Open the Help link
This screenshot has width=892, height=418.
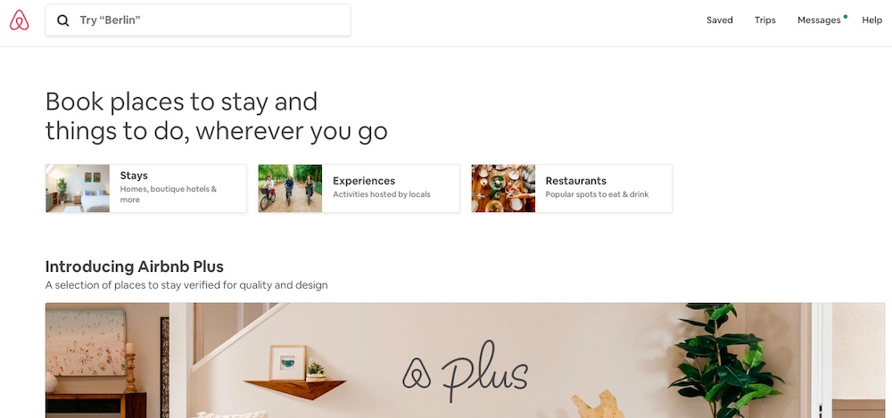[871, 20]
